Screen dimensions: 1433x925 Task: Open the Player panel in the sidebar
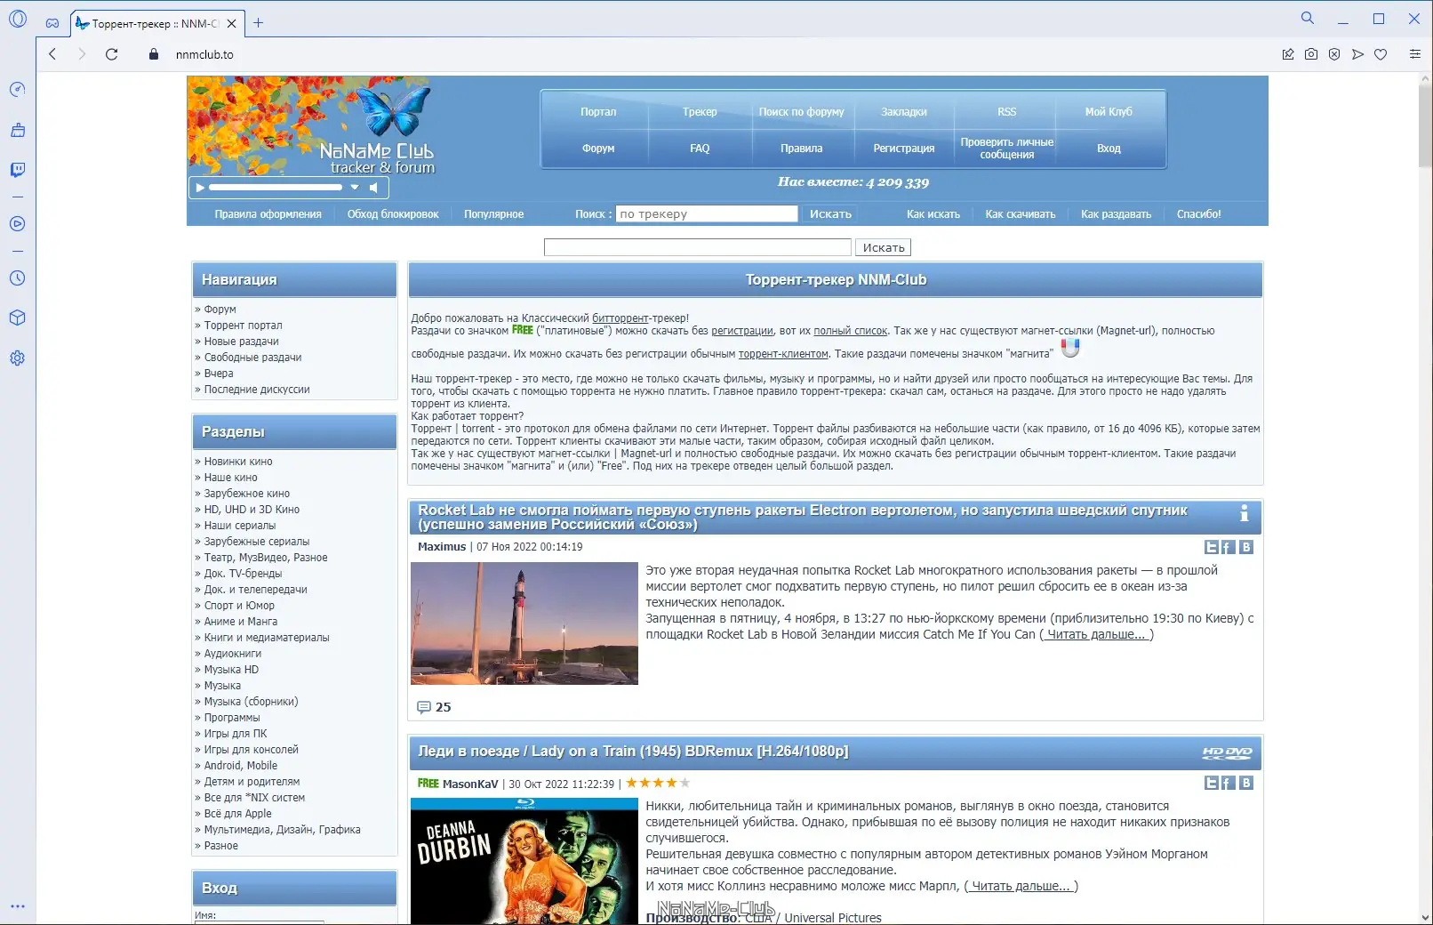[17, 224]
